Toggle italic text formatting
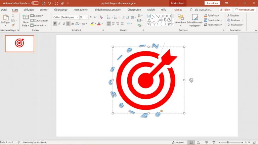Viewport: 258px width, 145px height. click(x=59, y=23)
